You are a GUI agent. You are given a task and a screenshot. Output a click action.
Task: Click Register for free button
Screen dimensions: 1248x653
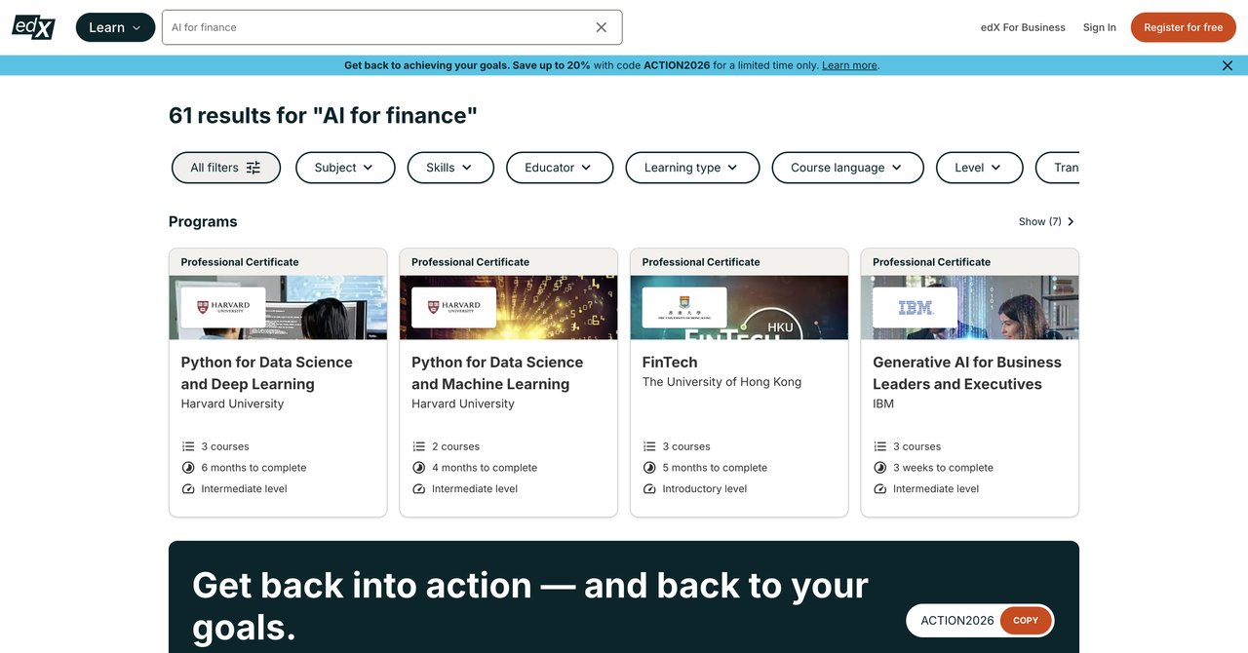[x=1183, y=27]
